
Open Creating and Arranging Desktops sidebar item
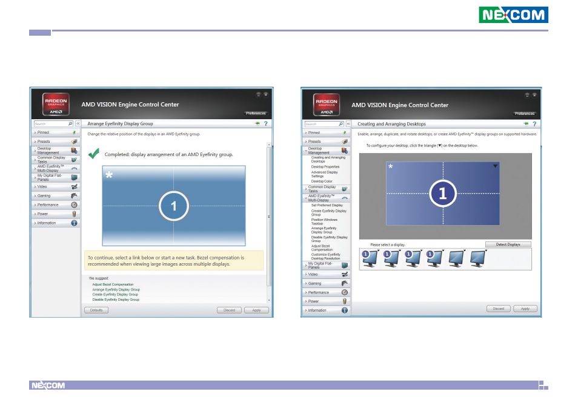click(x=328, y=159)
